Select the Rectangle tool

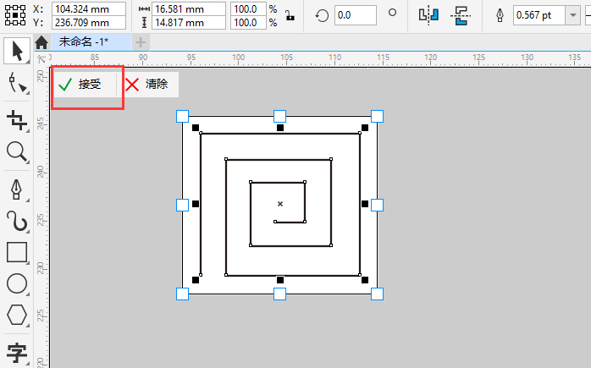[17, 252]
